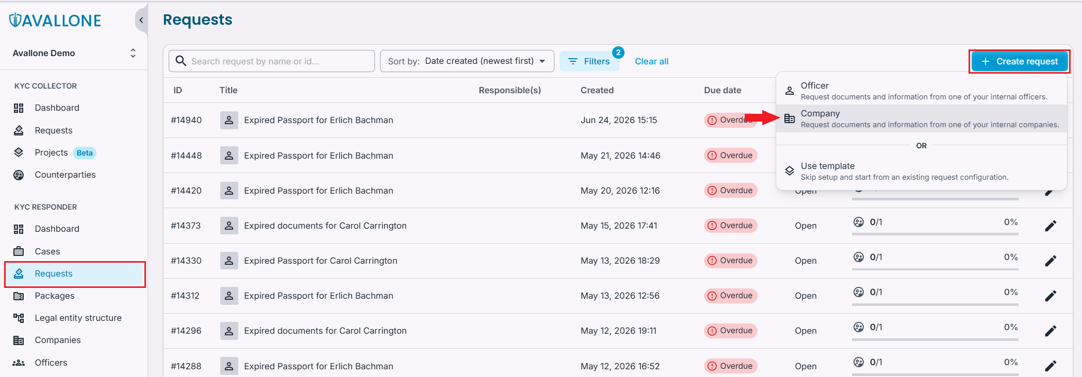Open Expired documents for Carol Carrington #14373
Viewport: 1082px width, 377px height.
pos(325,226)
